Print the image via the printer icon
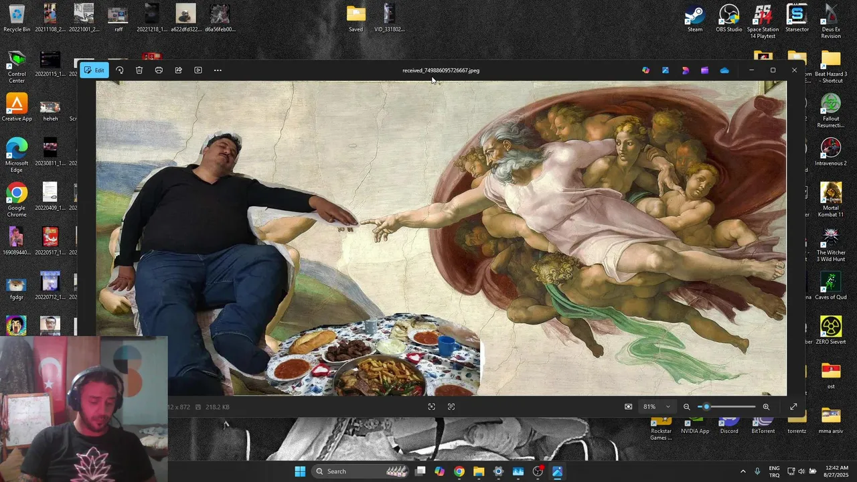This screenshot has height=482, width=857. (159, 70)
